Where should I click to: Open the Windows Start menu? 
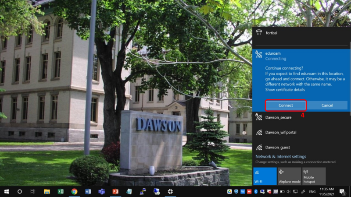[7, 191]
